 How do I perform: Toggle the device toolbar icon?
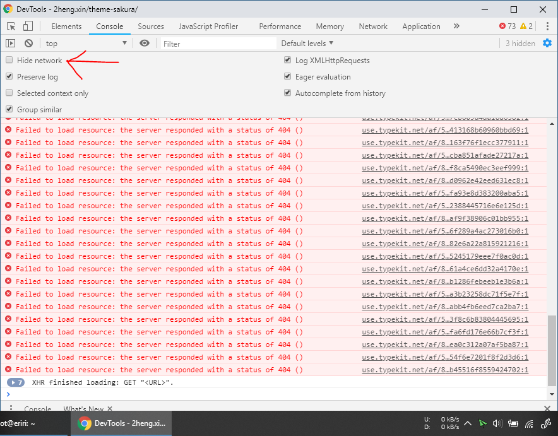click(x=28, y=27)
